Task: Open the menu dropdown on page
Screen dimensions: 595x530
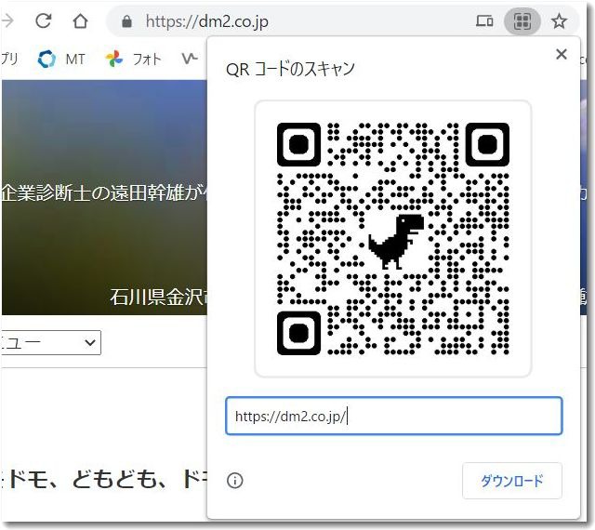Action: (x=51, y=342)
